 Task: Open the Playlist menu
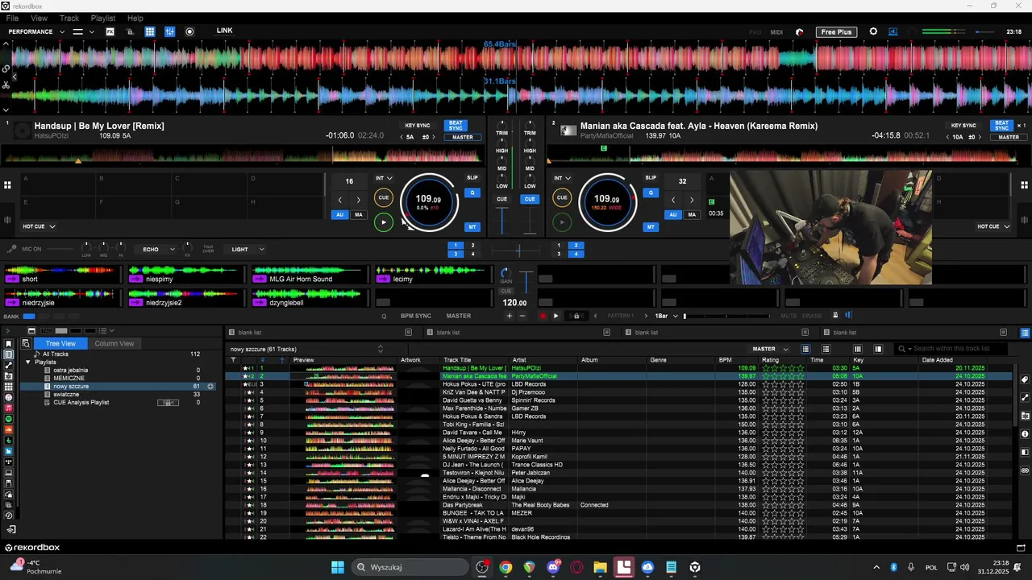tap(103, 18)
